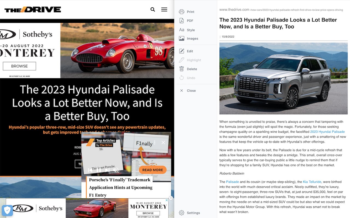Screen dimensions: 350x218
Task: Open the Style text options
Action: click(182, 30)
